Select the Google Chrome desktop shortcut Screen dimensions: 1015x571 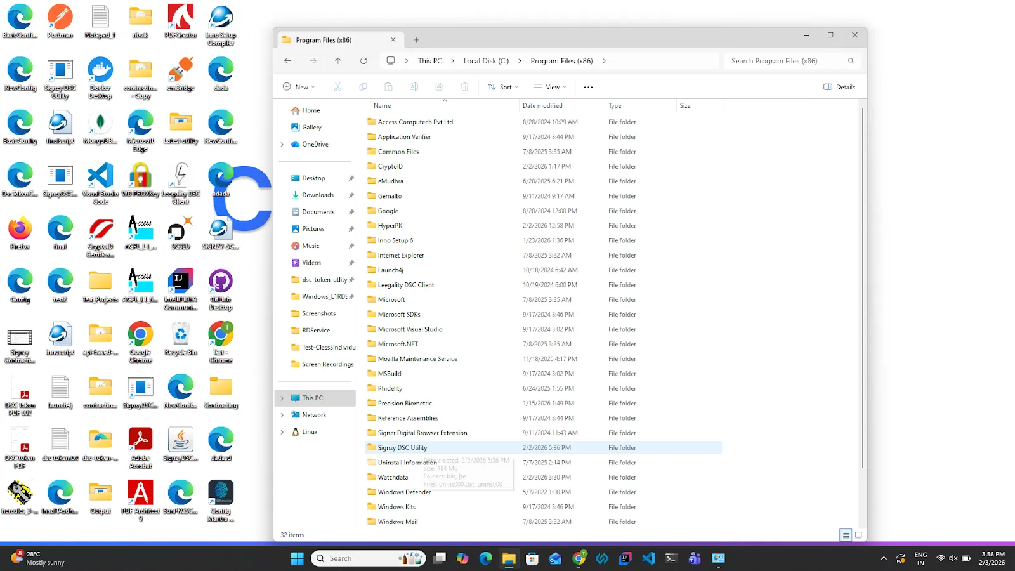pos(140,343)
